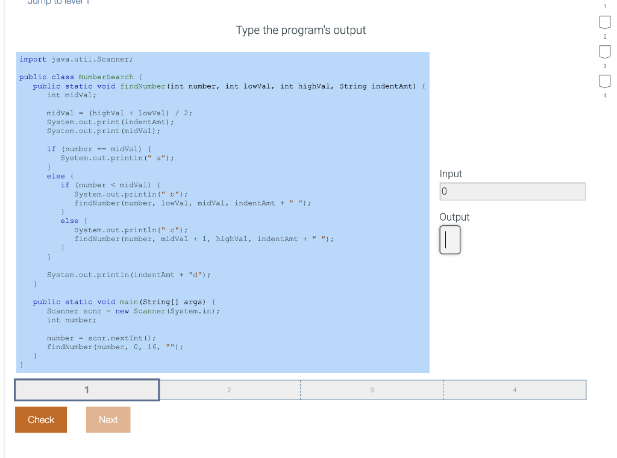The height and width of the screenshot is (458, 617).
Task: Switch to level segment 2
Action: (229, 389)
